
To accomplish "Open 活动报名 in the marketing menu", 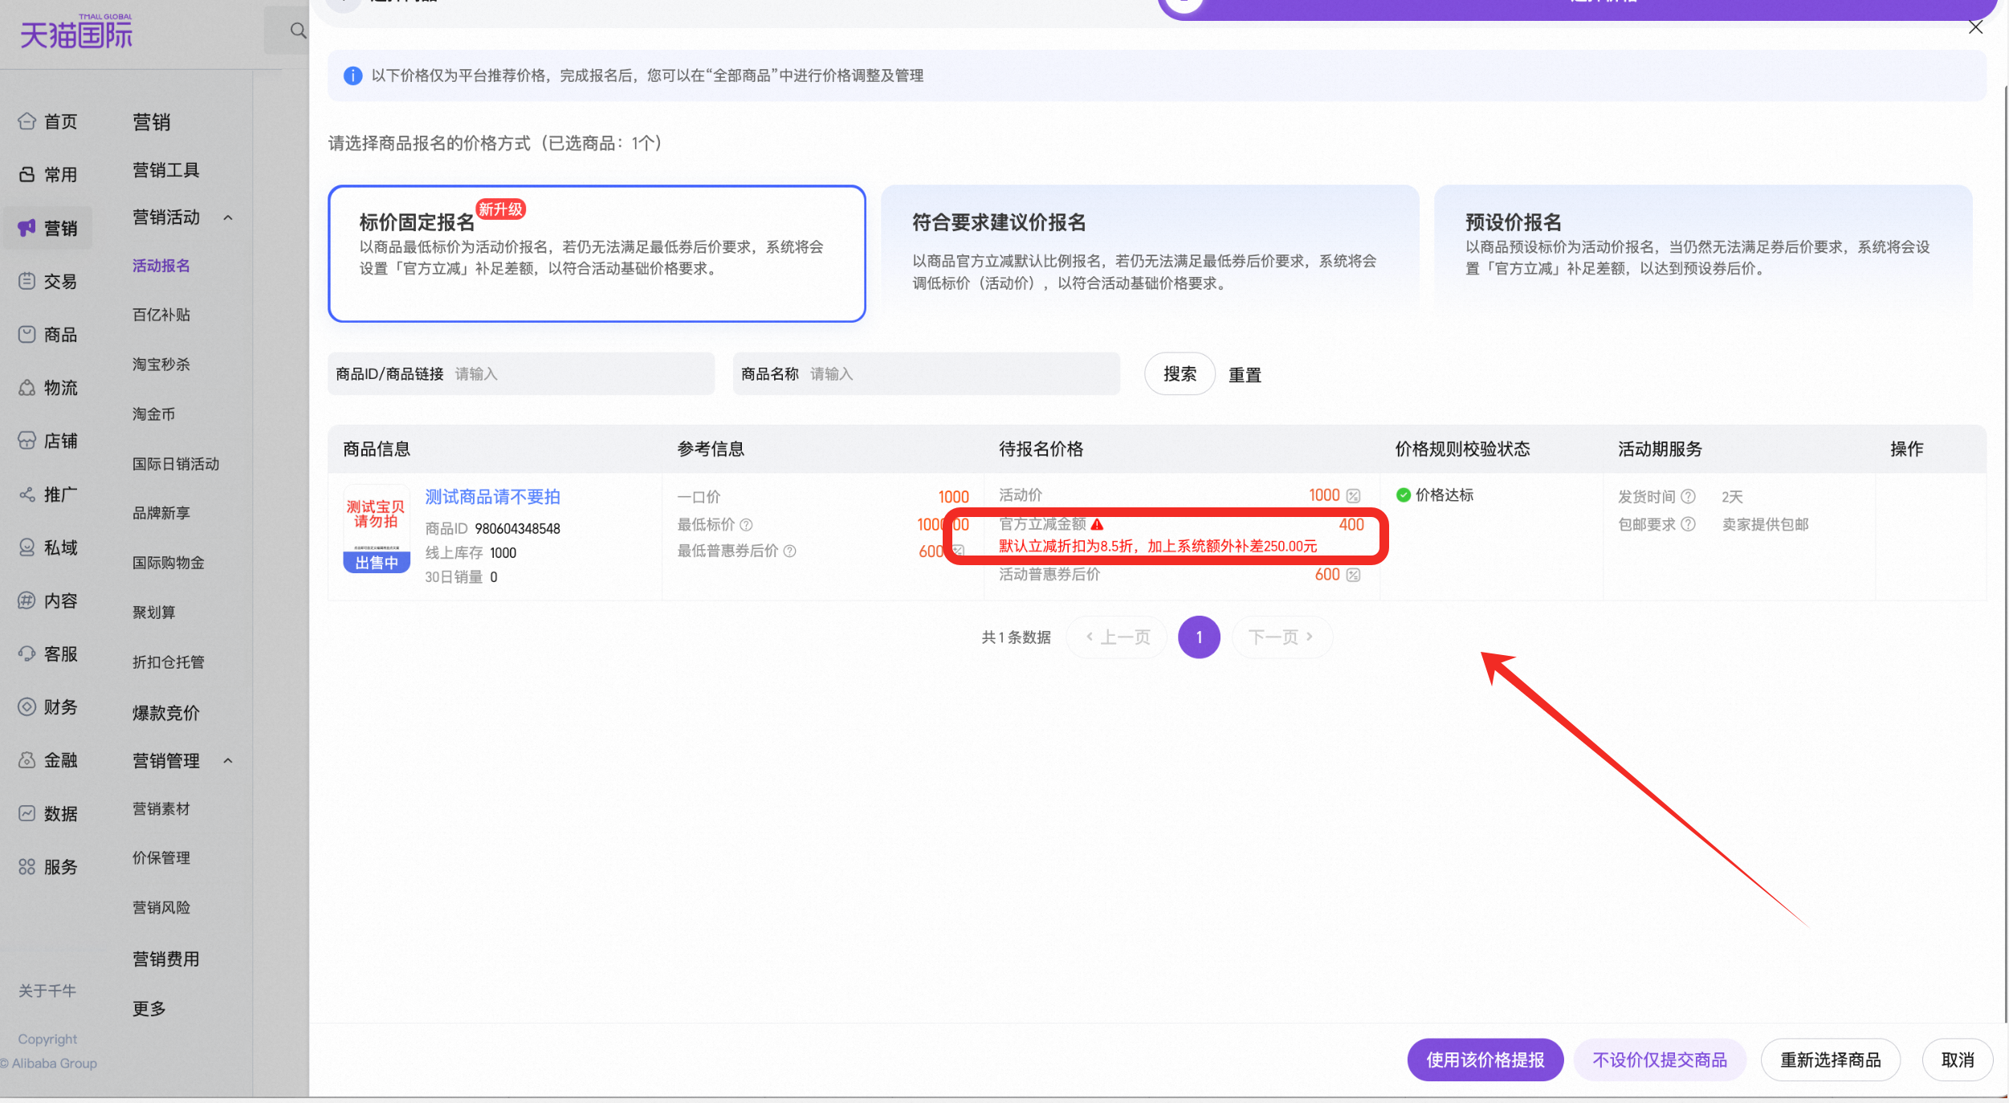I will point(161,266).
